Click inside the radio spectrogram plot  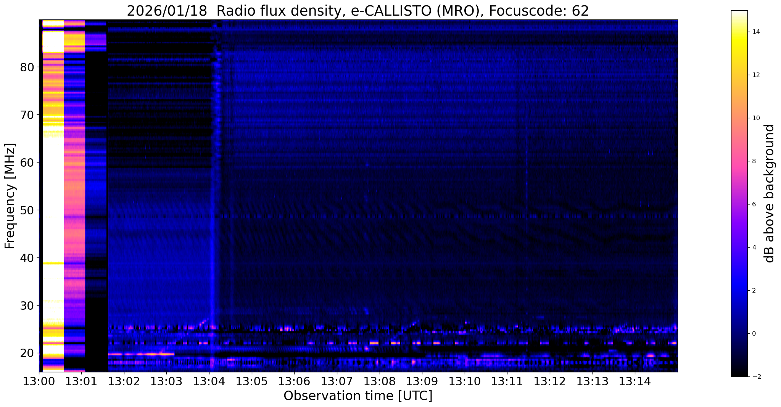click(358, 196)
